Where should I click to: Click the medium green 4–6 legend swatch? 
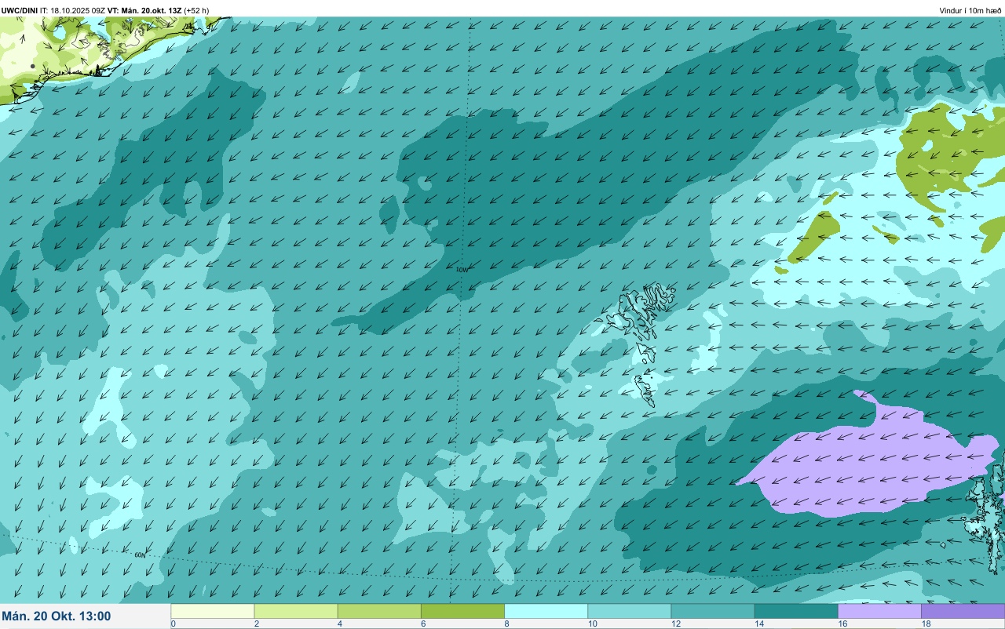click(x=379, y=611)
